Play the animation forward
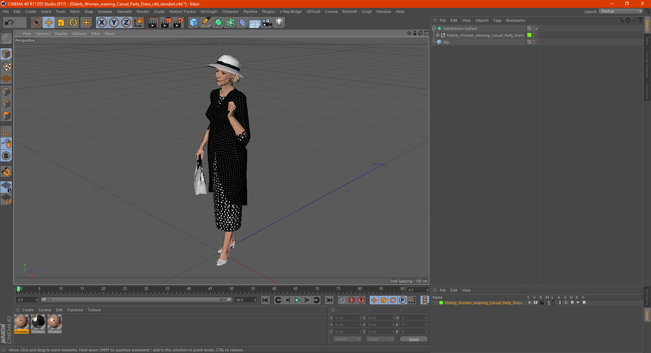651x353 pixels. point(297,300)
